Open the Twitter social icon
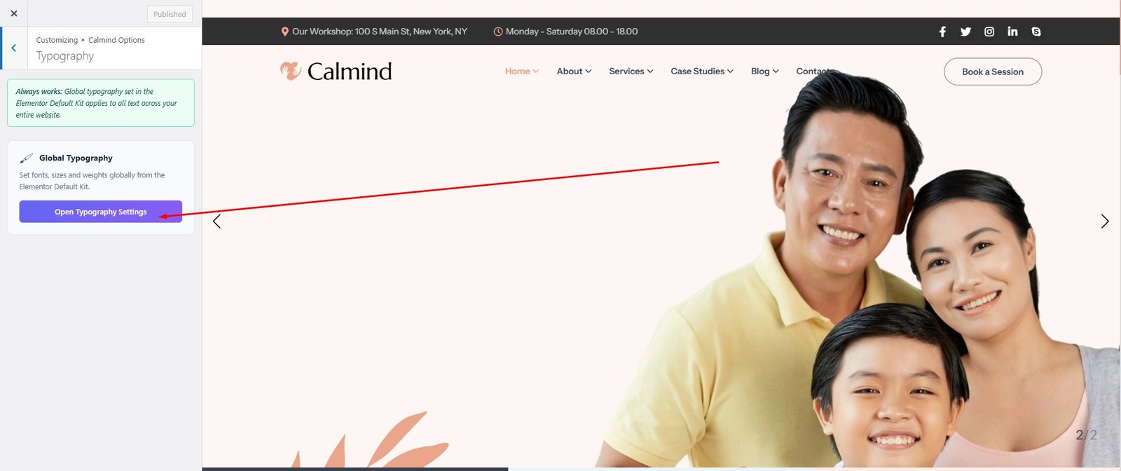This screenshot has height=471, width=1121. coord(965,32)
